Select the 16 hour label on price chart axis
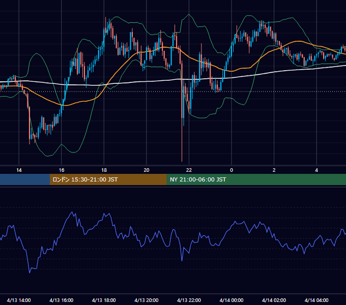 click(62, 170)
